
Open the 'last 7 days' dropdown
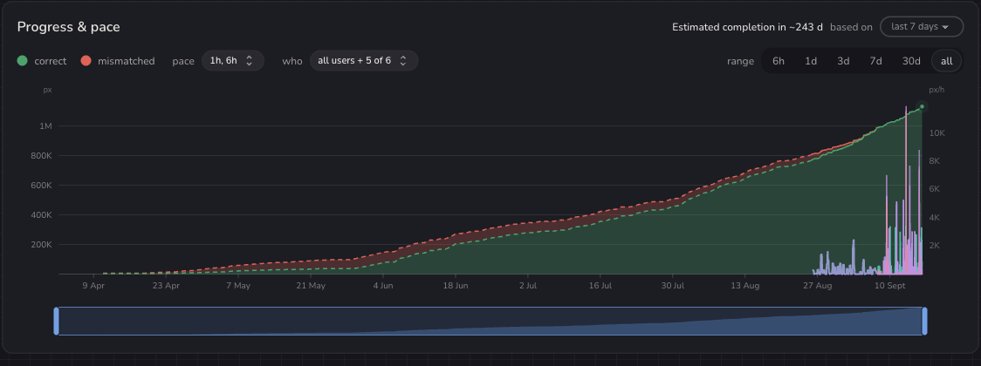click(x=922, y=27)
